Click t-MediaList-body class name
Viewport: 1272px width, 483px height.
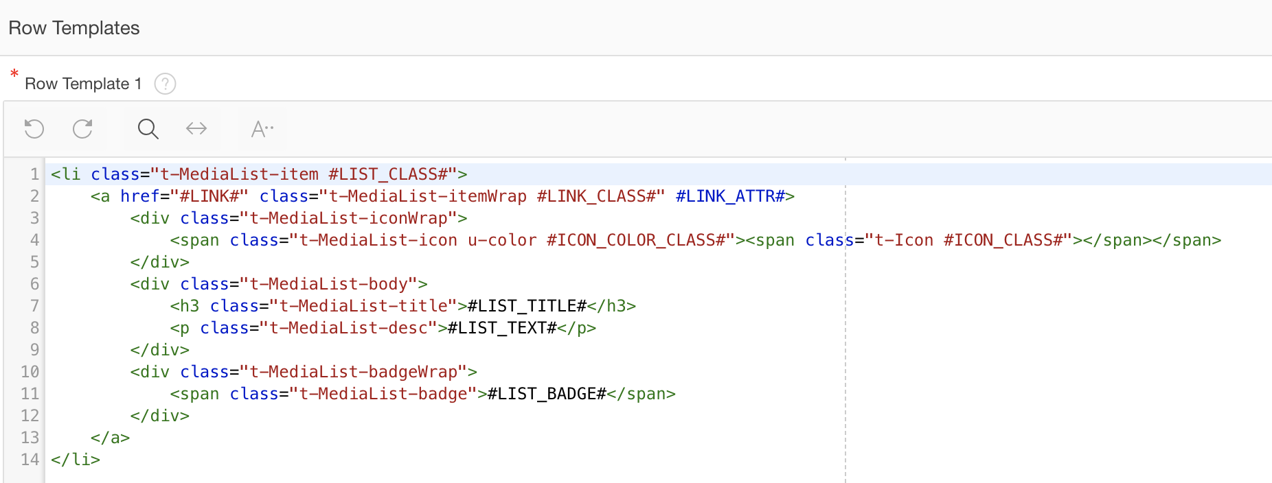[x=329, y=284]
